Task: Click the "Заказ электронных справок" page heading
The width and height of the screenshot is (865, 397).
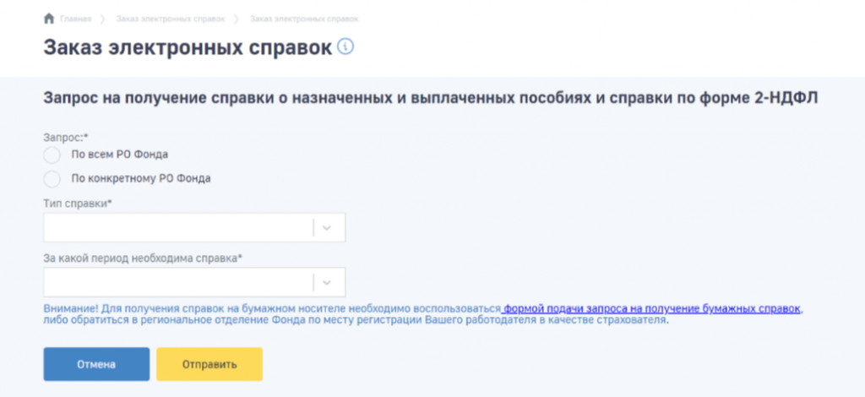Action: (x=188, y=48)
